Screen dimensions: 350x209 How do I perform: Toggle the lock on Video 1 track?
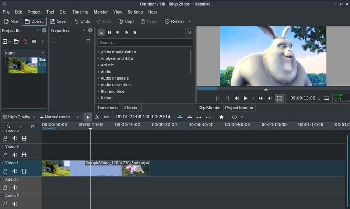pyautogui.click(x=6, y=171)
